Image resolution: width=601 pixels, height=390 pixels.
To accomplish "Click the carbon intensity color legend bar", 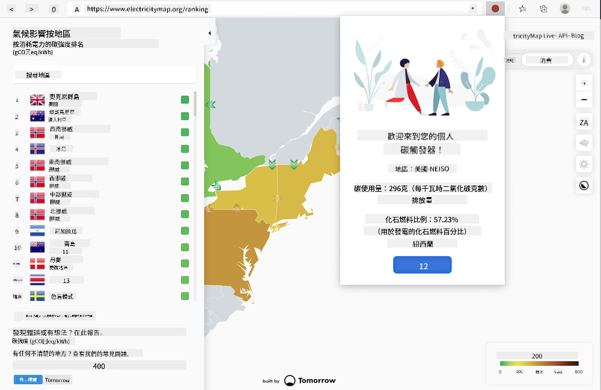I will (x=538, y=364).
